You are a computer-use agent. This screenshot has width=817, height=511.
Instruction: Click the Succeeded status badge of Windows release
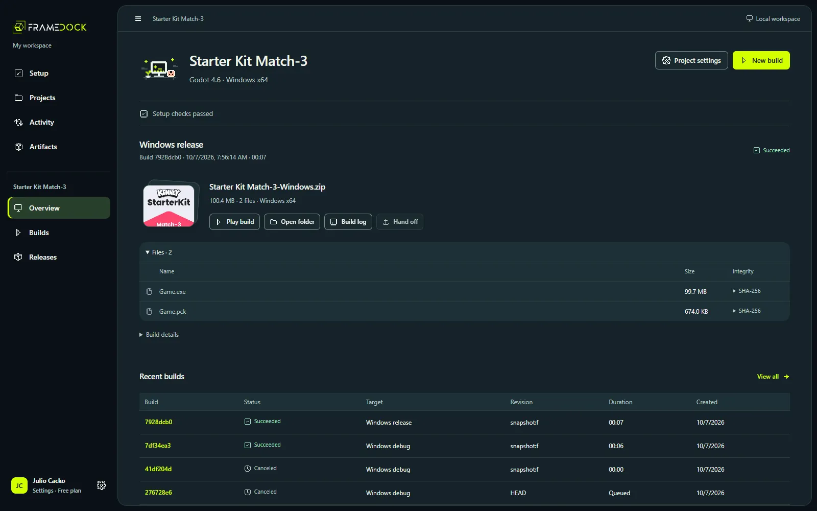pyautogui.click(x=772, y=150)
